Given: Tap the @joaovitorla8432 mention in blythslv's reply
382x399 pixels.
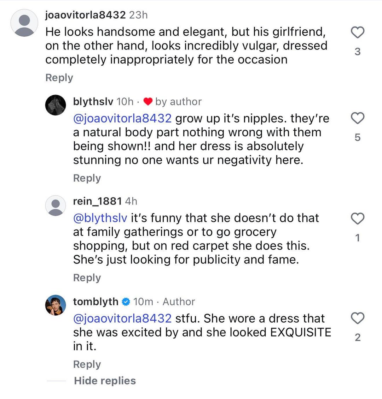Looking at the screenshot, I should [x=122, y=118].
